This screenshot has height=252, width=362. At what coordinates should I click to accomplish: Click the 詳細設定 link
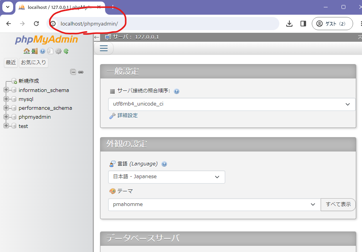tap(127, 116)
